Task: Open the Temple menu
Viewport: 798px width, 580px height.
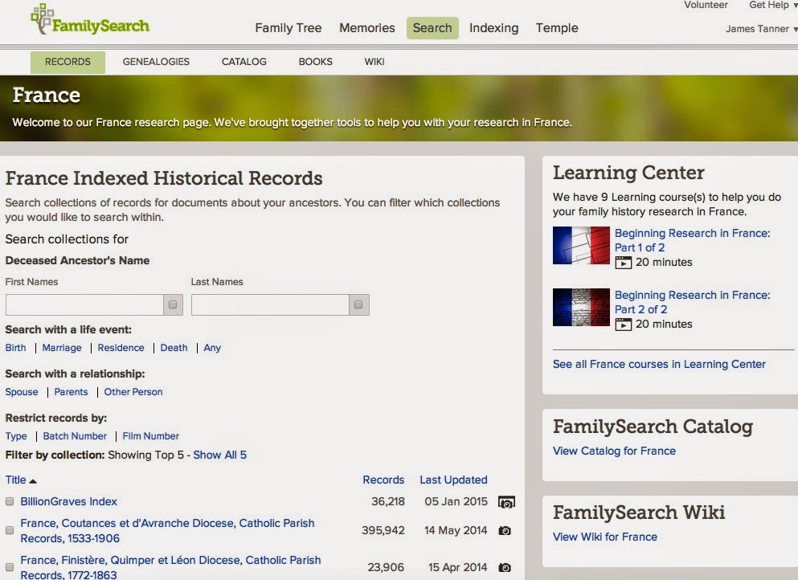Action: pyautogui.click(x=557, y=28)
